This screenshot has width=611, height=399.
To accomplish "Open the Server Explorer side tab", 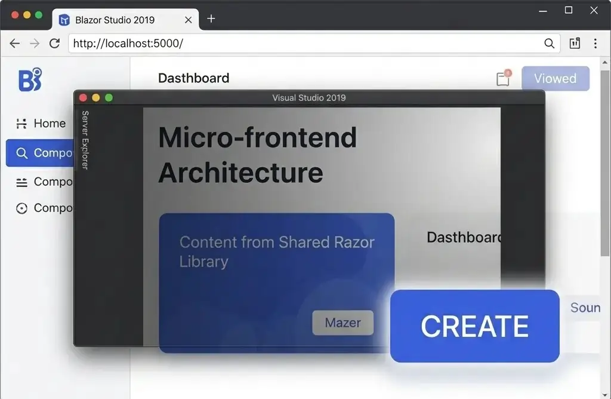I will pyautogui.click(x=85, y=140).
